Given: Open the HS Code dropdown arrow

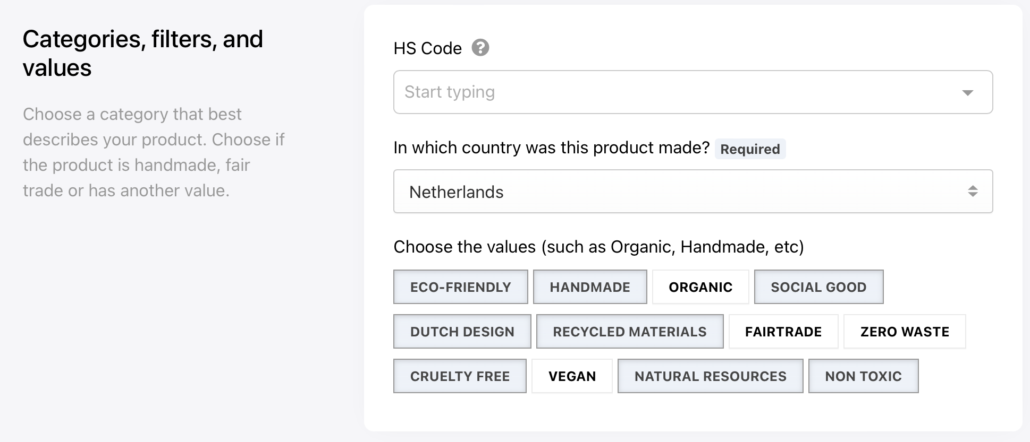Looking at the screenshot, I should point(967,93).
